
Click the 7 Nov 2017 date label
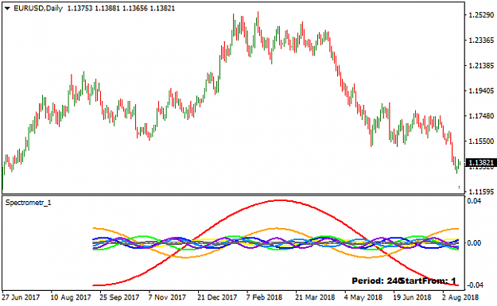(167, 297)
